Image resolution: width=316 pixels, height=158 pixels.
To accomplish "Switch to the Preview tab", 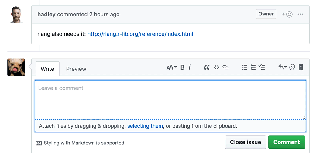I will tap(76, 69).
